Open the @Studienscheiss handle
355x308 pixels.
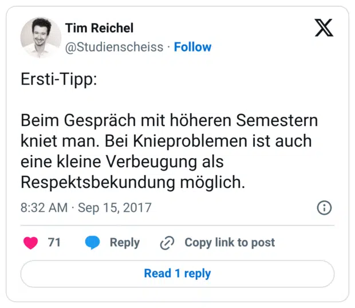[114, 47]
